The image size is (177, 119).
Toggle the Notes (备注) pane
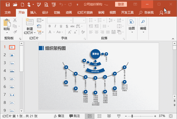(59, 116)
